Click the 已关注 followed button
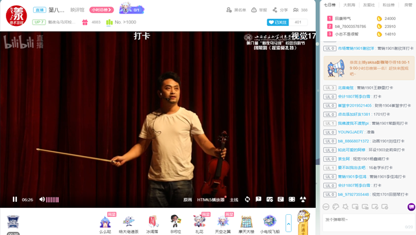The image size is (416, 235). click(x=278, y=22)
